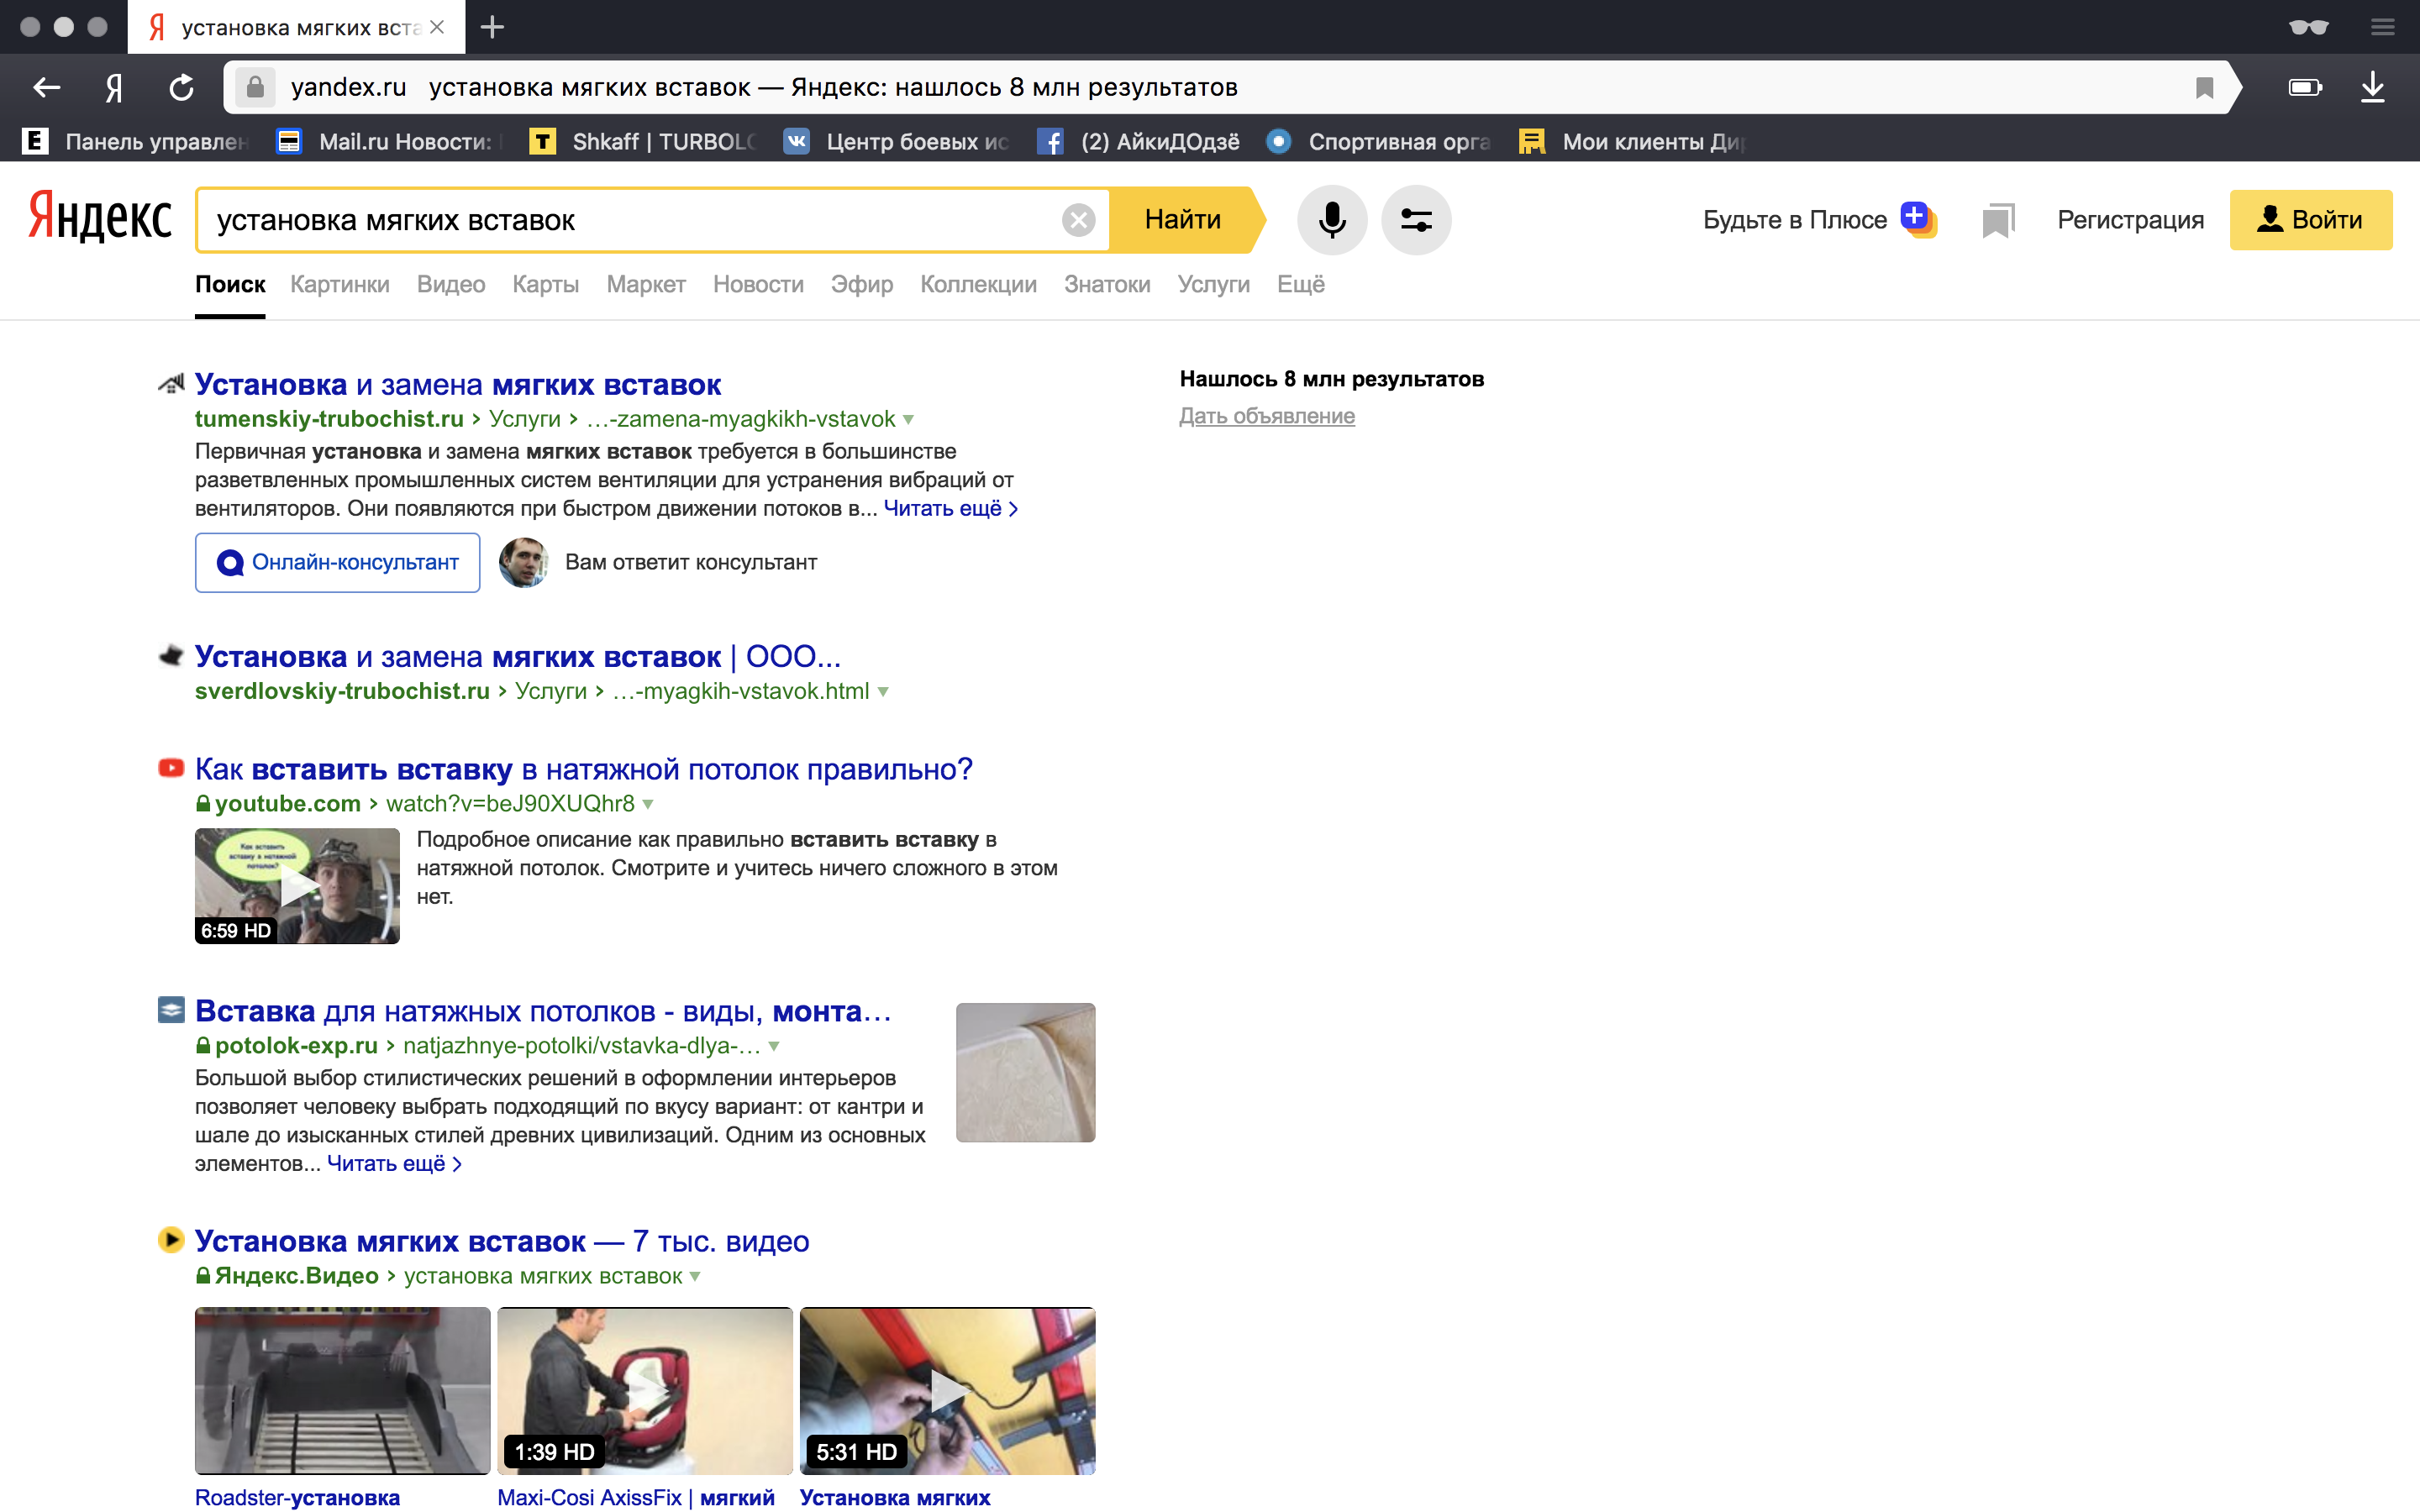Screen dimensions: 2420x1512
Task: Expand the youtube.com result dropdown arrow
Action: (648, 804)
